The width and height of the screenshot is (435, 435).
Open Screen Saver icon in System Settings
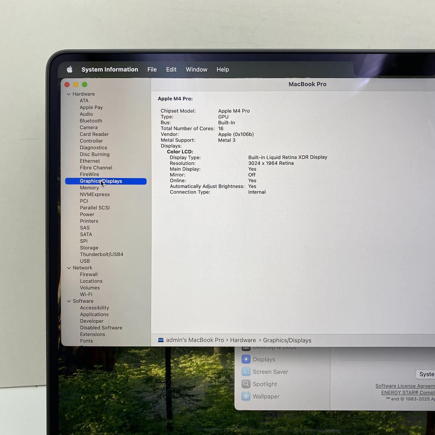(x=246, y=372)
